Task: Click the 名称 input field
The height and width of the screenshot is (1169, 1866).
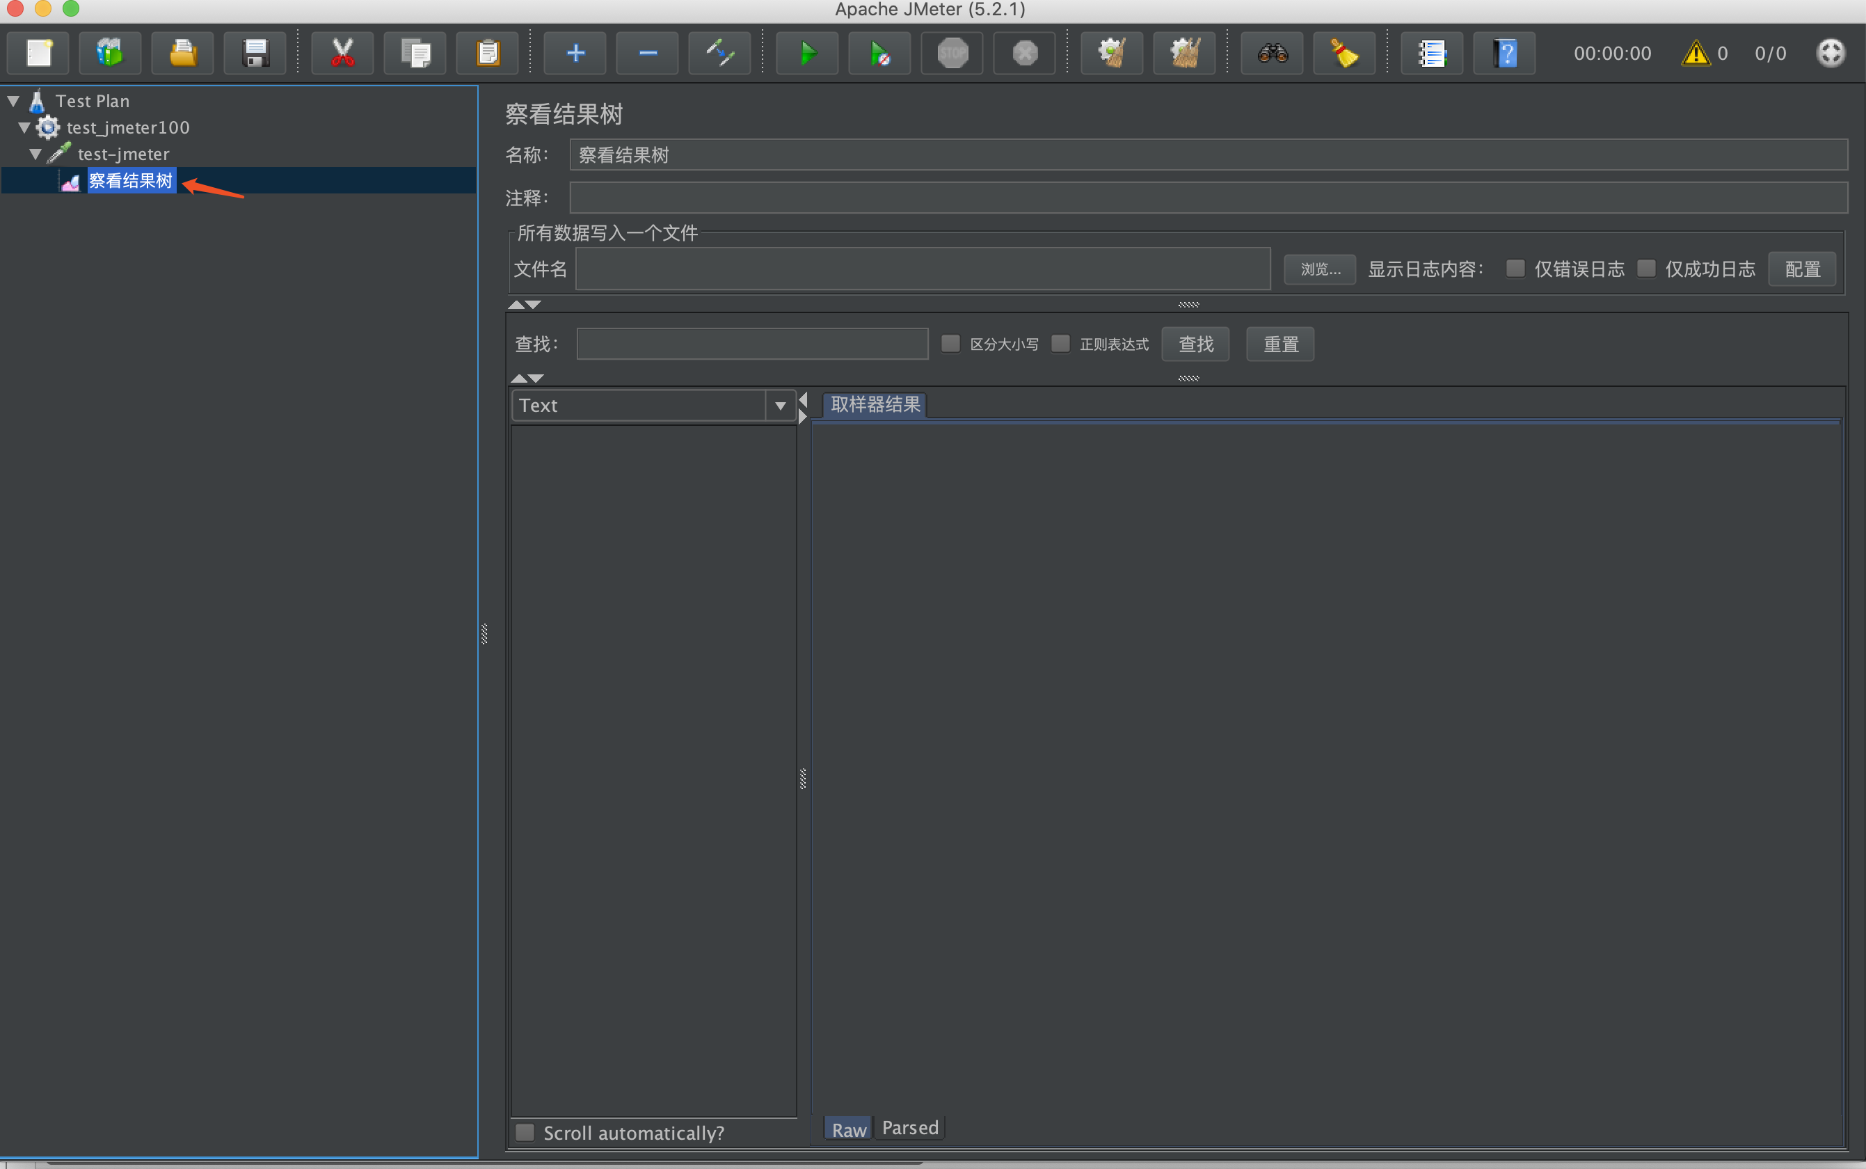Action: coord(1209,154)
